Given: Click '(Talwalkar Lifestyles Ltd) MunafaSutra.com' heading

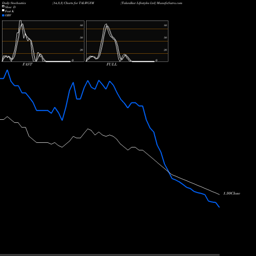Looking at the screenshot, I should click(x=151, y=3).
